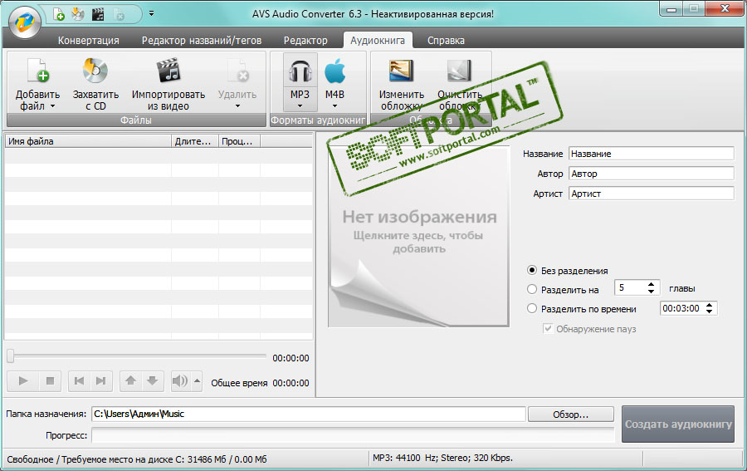
Task: Expand the Удалить dropdown arrow
Action: tap(237, 106)
